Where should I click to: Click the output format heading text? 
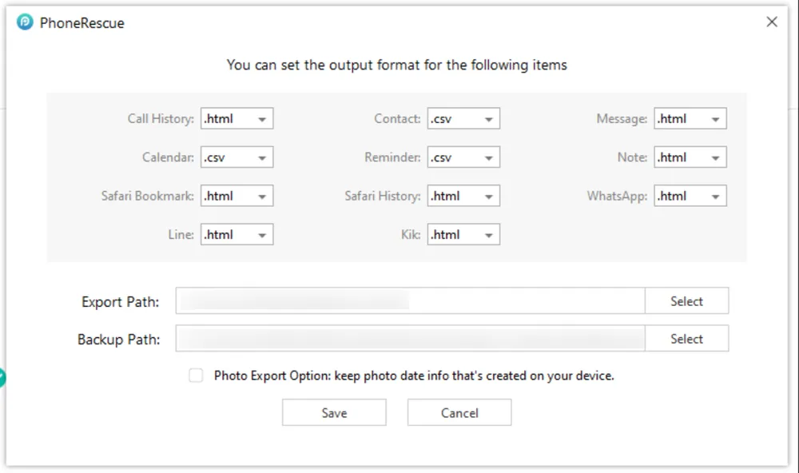(x=396, y=66)
